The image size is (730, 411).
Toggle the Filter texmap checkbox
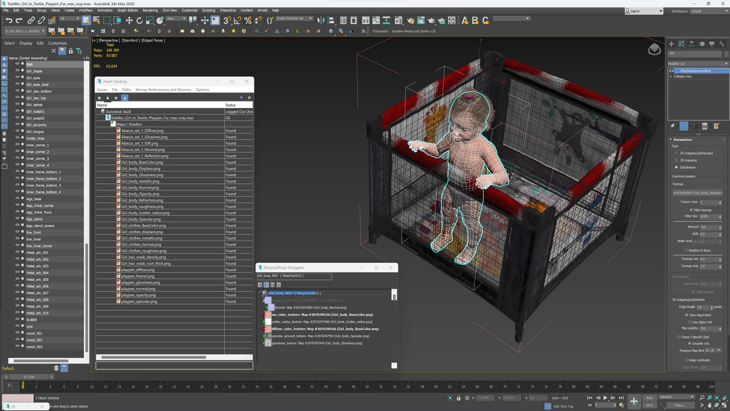[691, 210]
